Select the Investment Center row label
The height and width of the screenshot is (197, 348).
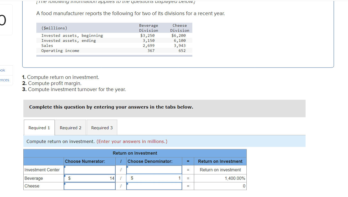[x=42, y=170]
